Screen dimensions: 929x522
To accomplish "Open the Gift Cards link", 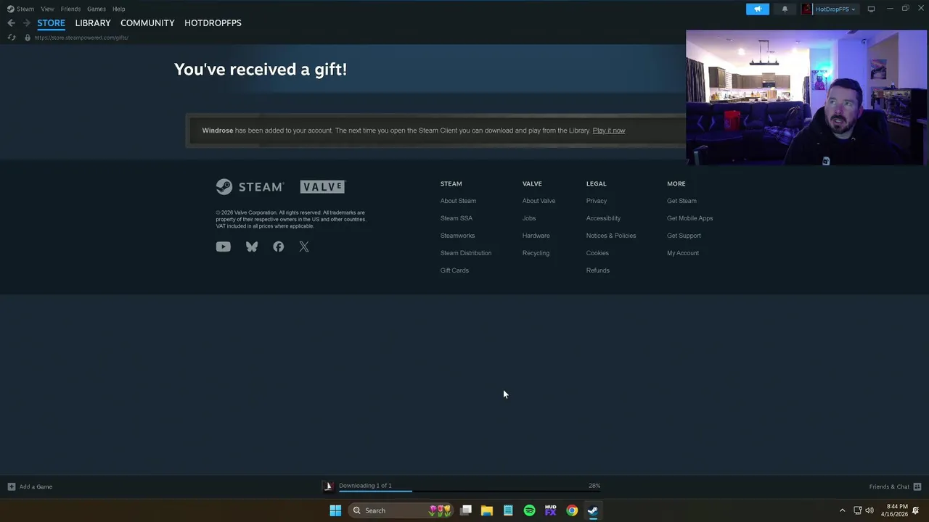I will [x=454, y=270].
